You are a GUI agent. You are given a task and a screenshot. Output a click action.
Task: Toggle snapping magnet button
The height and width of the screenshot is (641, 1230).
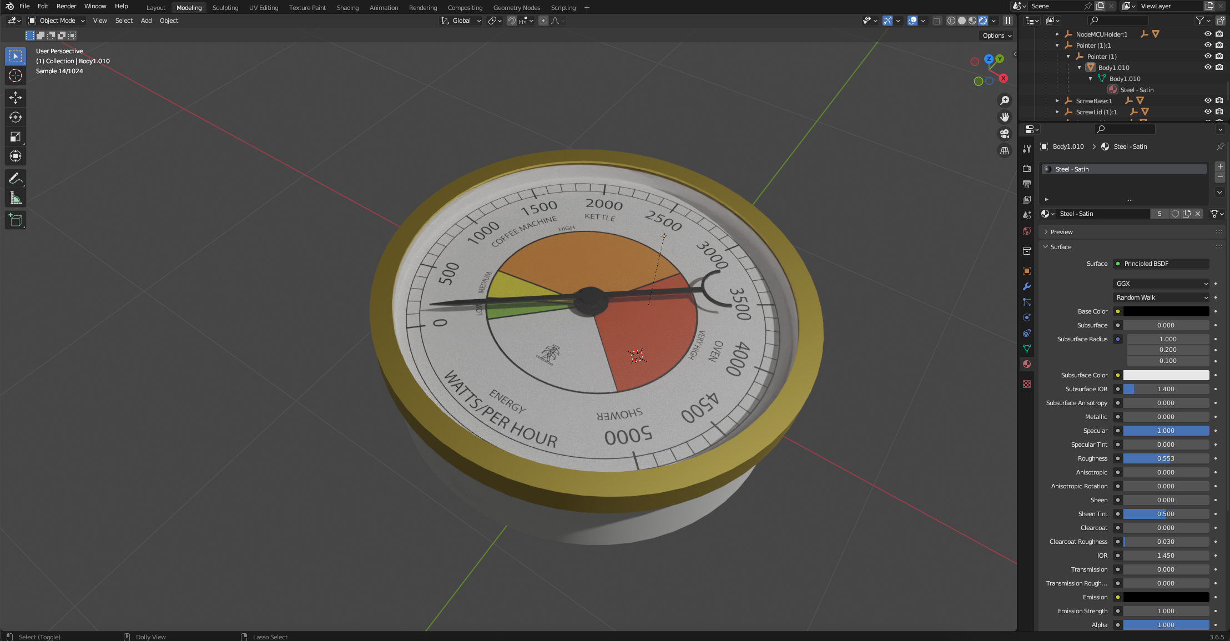(512, 21)
